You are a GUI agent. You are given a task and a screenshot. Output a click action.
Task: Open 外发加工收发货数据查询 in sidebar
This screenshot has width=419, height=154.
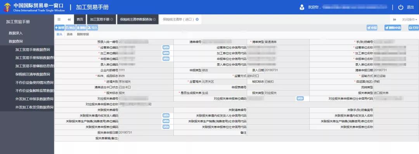tap(35, 107)
